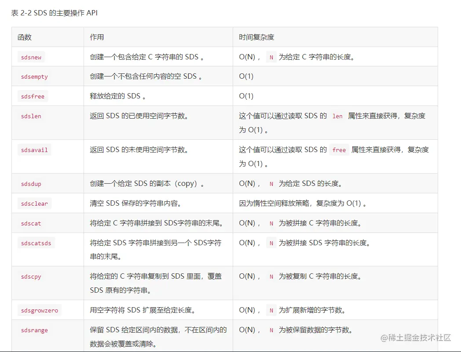Click '将给定 SDS 字符串拼接到另一个 SDS字符串的末尾' description
Viewport: 461px width, 352px height.
click(x=156, y=250)
